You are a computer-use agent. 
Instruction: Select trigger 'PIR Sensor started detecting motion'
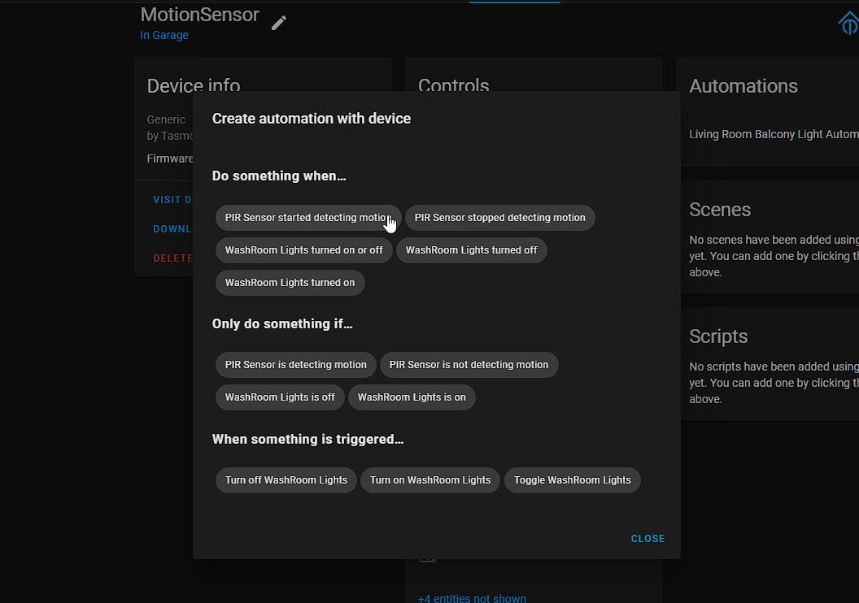(307, 218)
